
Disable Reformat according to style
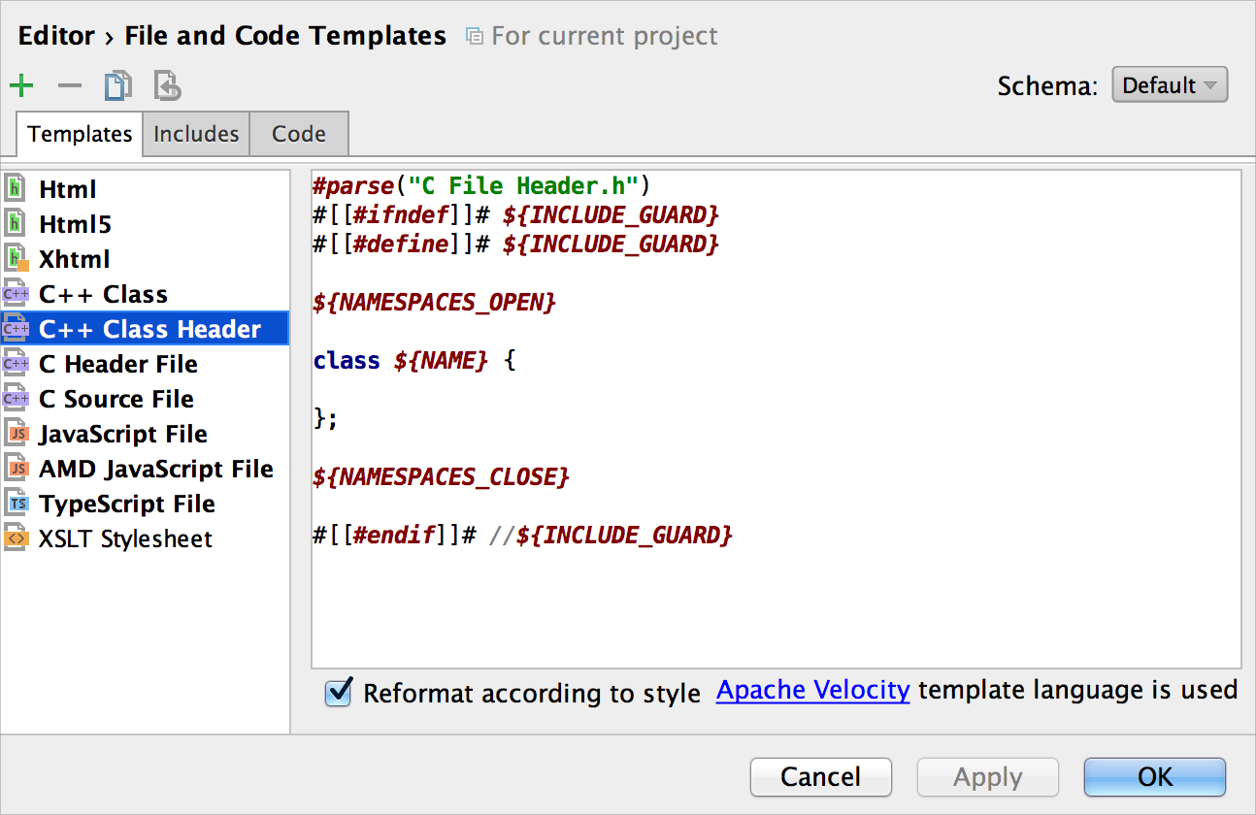pyautogui.click(x=337, y=693)
